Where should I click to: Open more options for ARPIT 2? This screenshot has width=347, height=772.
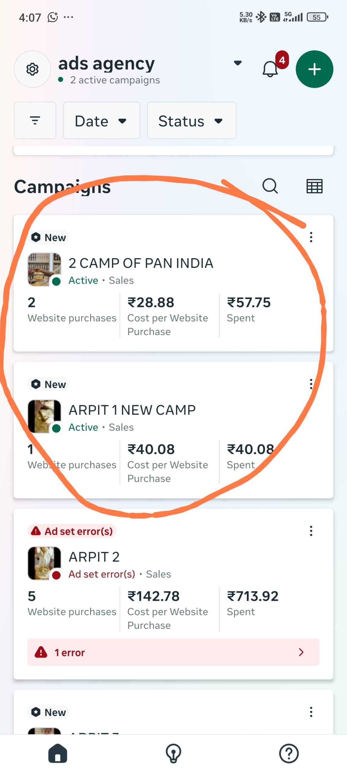[311, 531]
